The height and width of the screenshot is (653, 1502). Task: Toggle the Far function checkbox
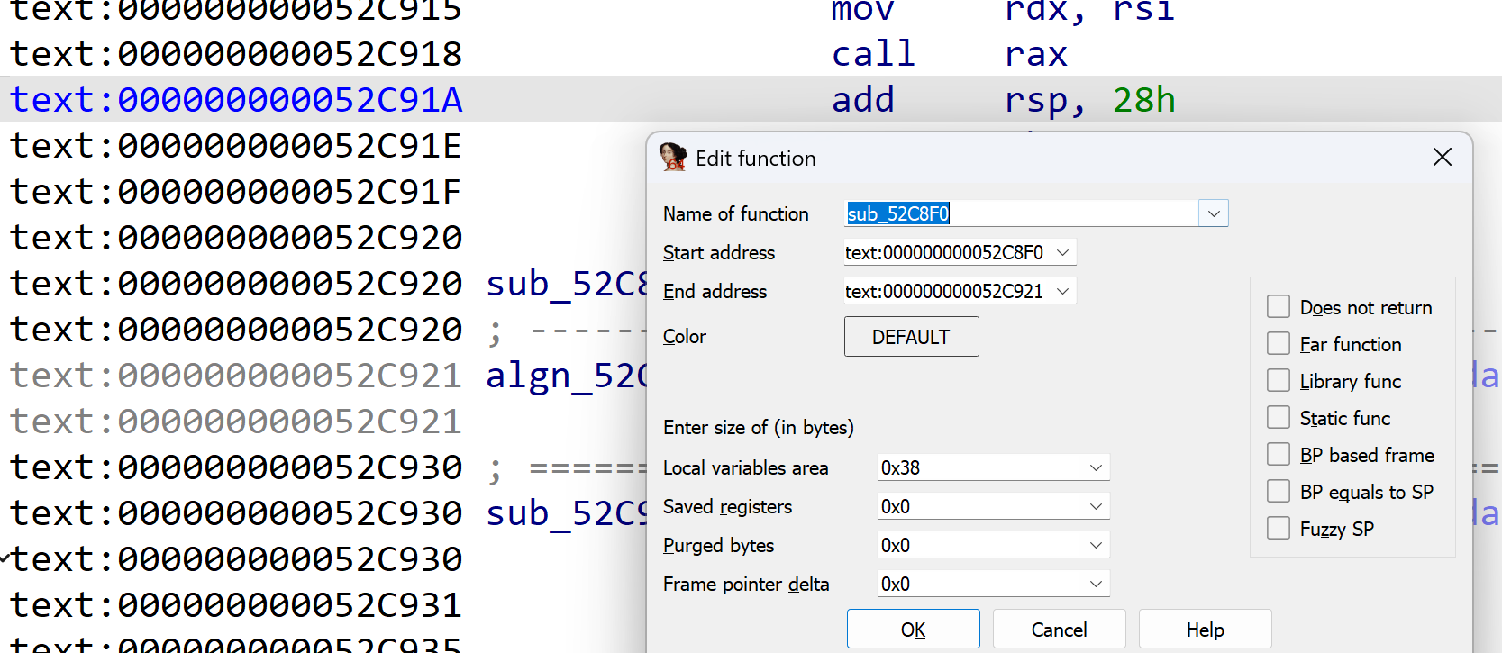[x=1279, y=344]
